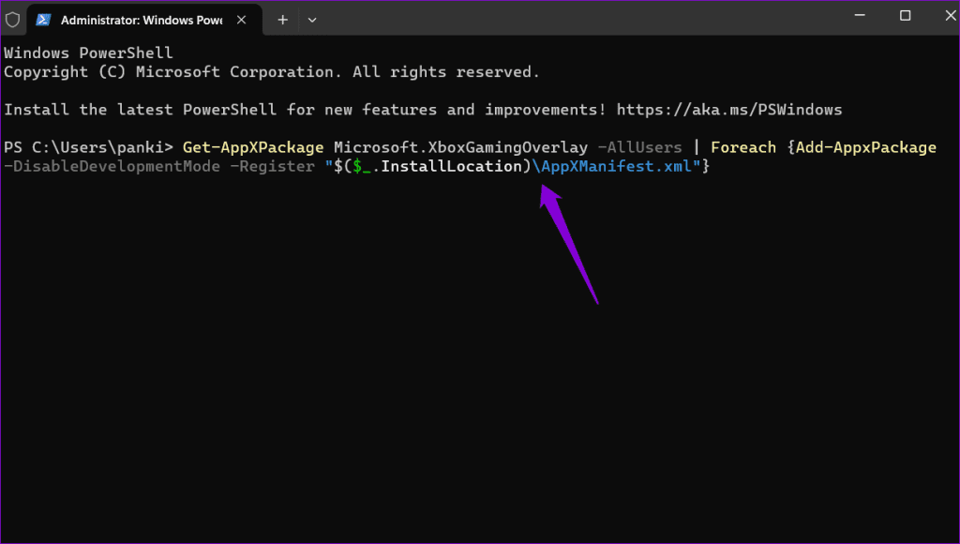This screenshot has width=960, height=544.
Task: Select the Administrator: Windows PowerShell tab
Action: click(x=141, y=19)
